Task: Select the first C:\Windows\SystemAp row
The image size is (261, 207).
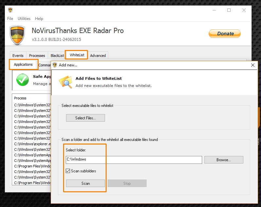Action: (32, 155)
